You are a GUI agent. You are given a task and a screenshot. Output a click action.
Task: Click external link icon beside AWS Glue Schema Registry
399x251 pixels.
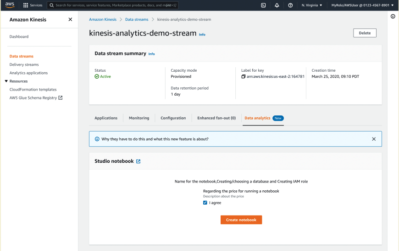click(60, 98)
